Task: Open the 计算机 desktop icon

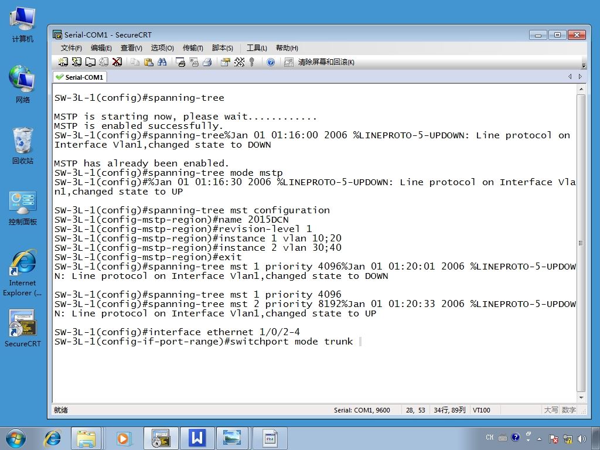Action: (23, 25)
